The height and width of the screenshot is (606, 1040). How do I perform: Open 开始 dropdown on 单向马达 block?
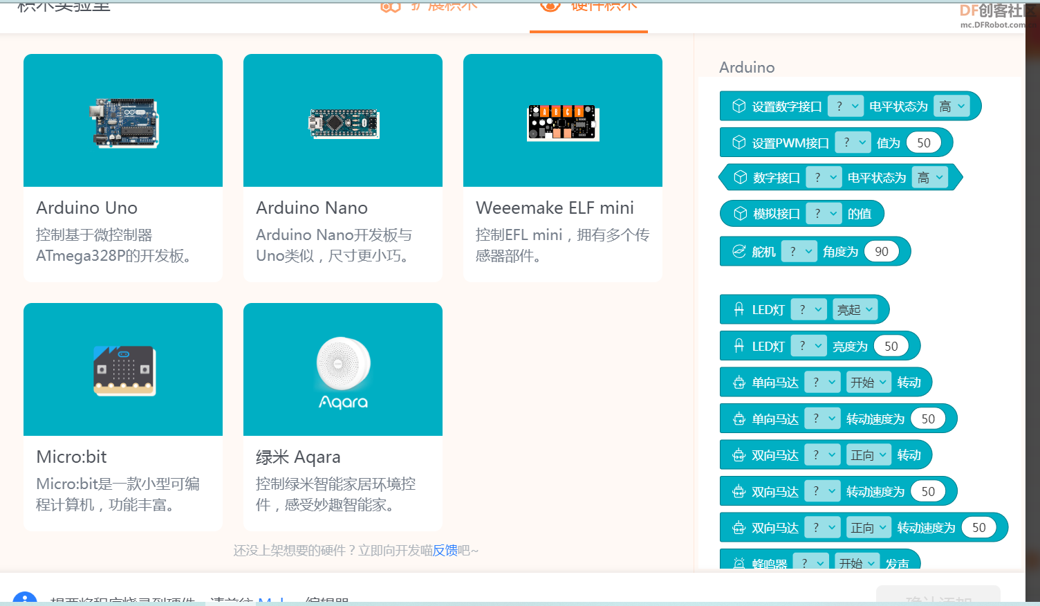pyautogui.click(x=869, y=382)
